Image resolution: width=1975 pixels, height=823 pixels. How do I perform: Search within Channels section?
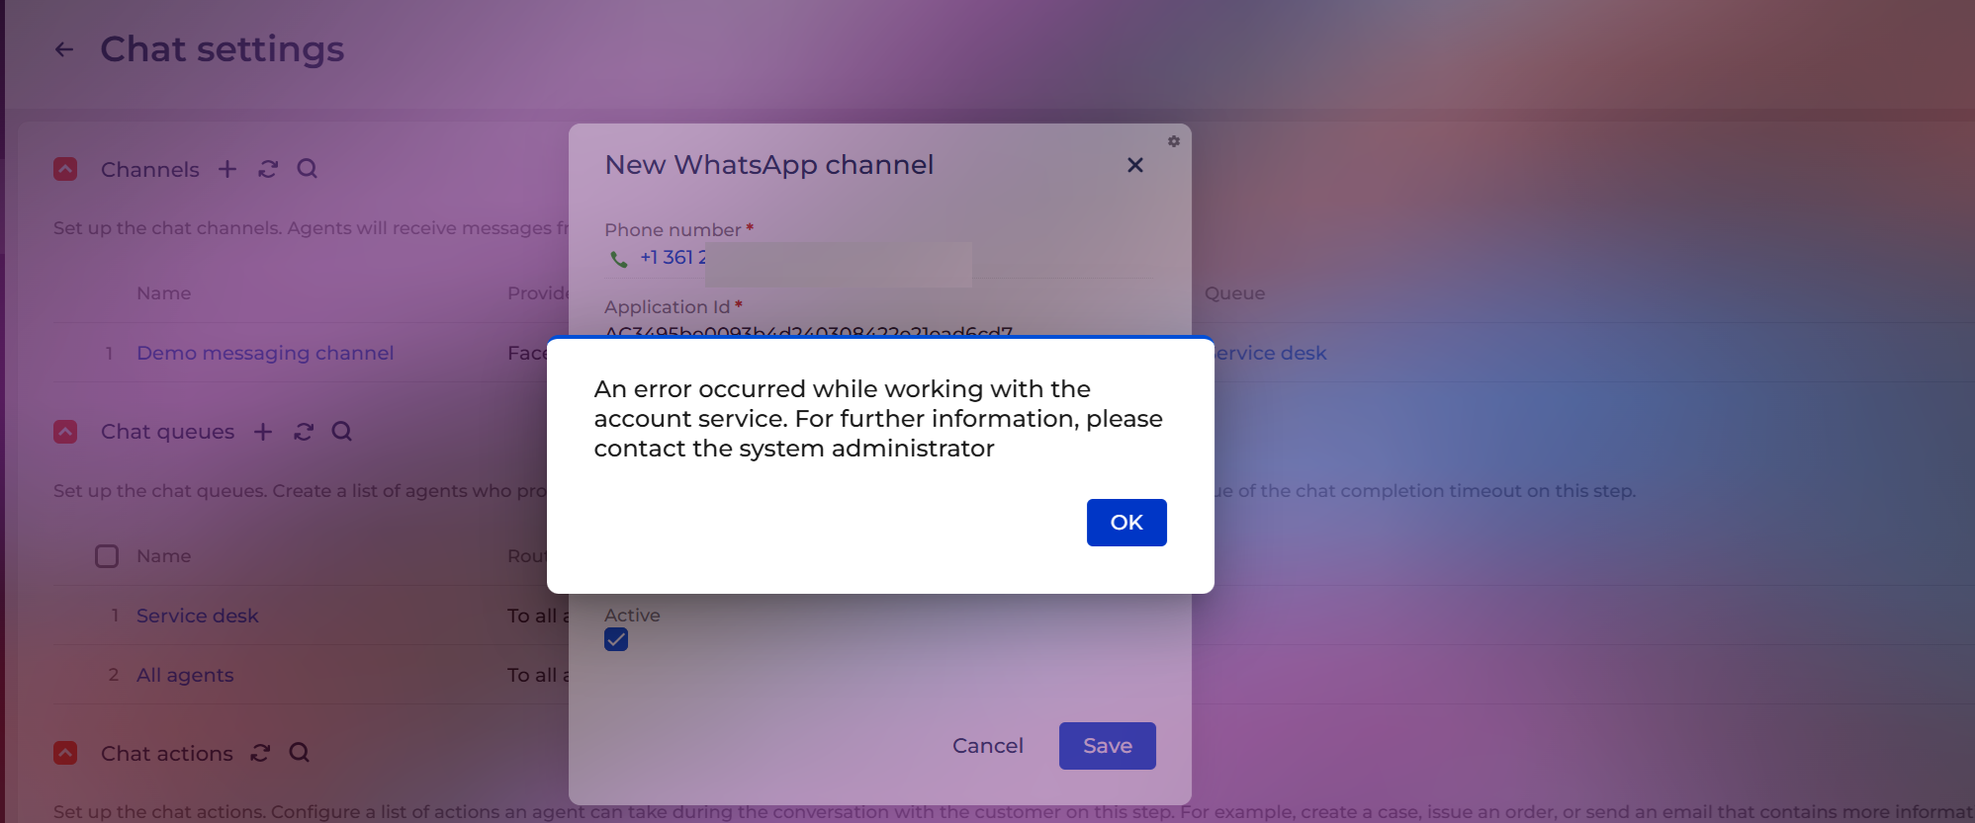(x=308, y=169)
